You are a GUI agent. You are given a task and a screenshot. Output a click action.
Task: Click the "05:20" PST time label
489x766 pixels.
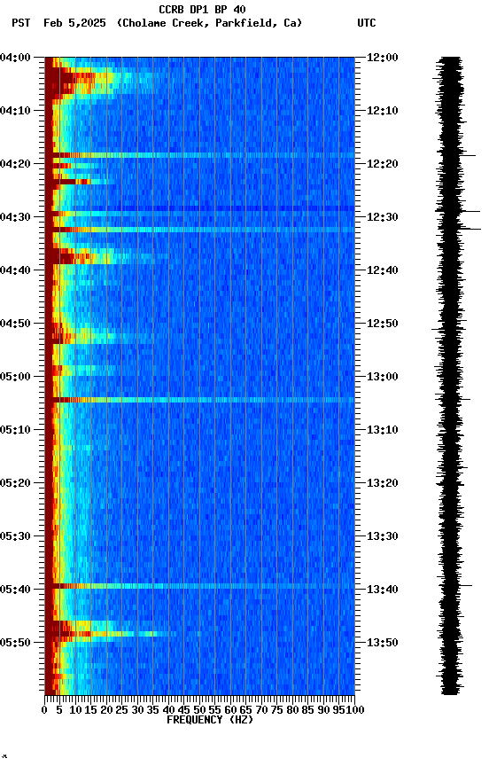click(x=15, y=484)
